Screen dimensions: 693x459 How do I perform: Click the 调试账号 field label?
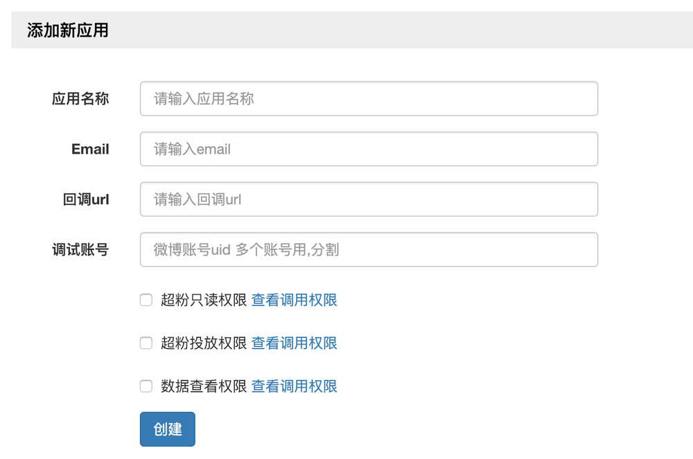(x=80, y=249)
